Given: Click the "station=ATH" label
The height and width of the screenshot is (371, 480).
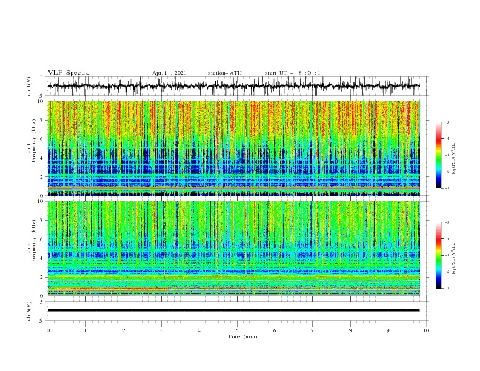Looking at the screenshot, I should click(225, 73).
